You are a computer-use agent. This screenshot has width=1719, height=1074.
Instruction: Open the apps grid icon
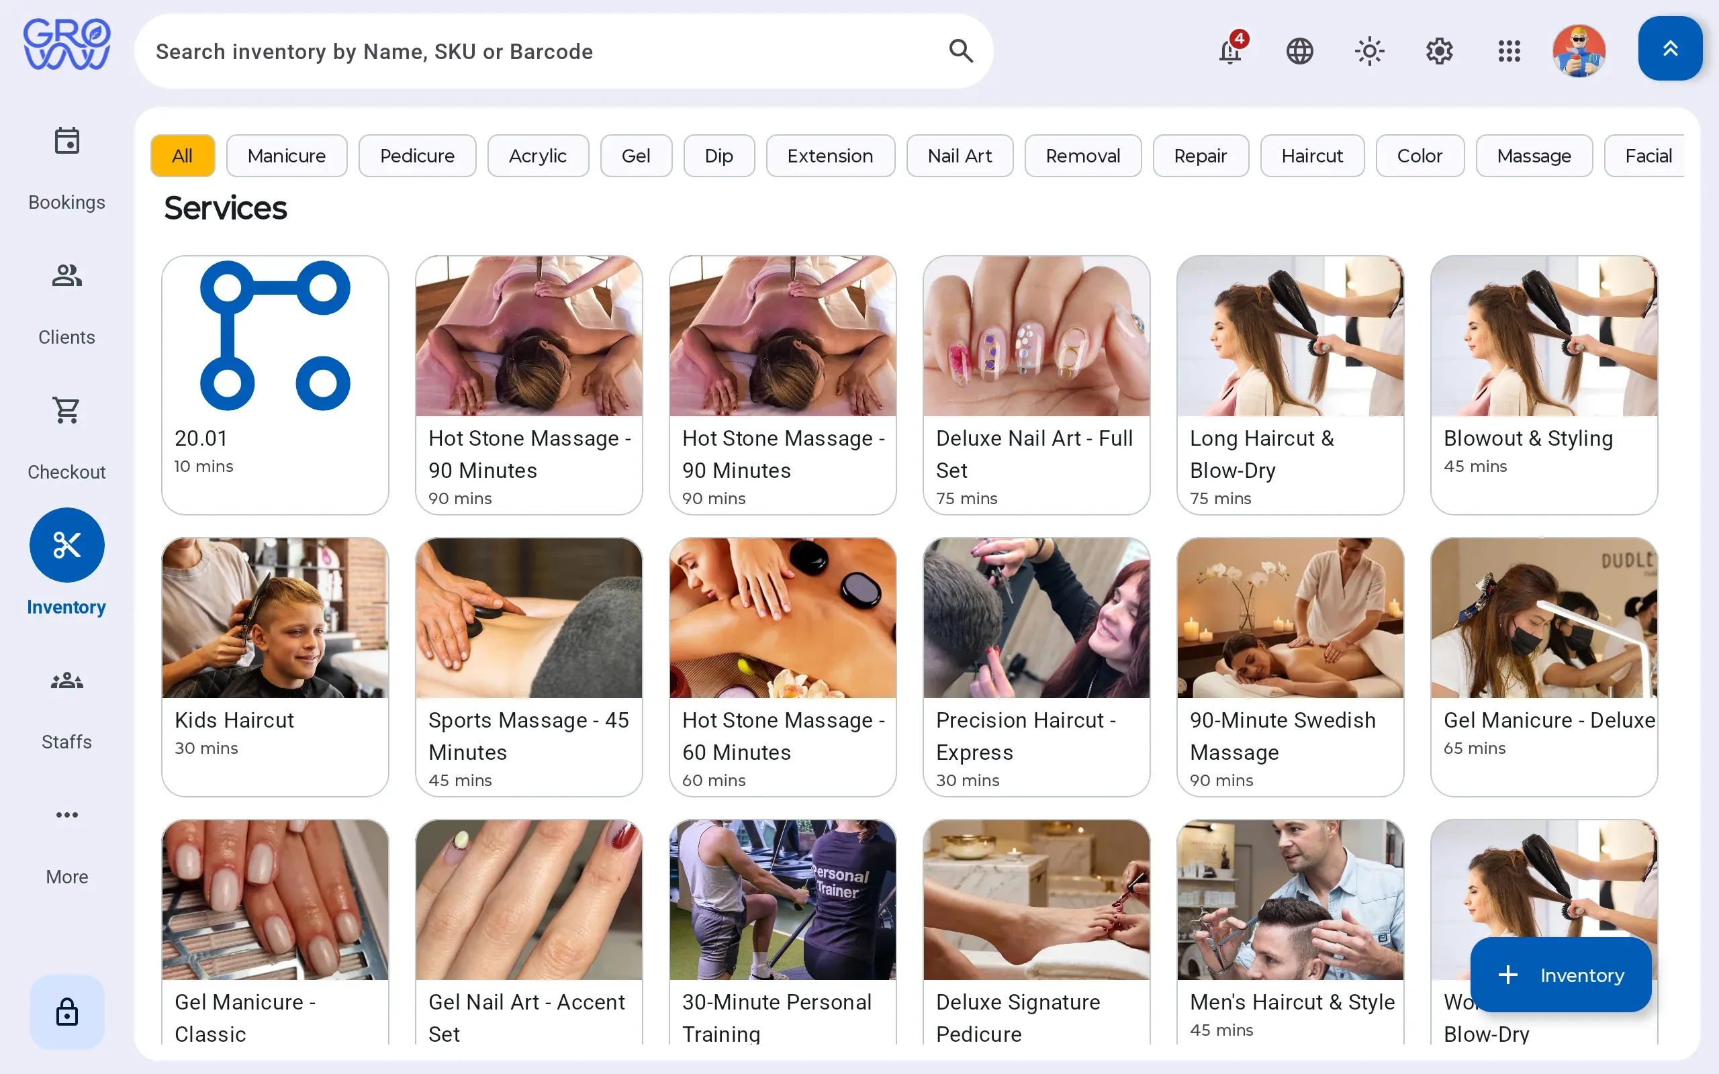coord(1509,50)
